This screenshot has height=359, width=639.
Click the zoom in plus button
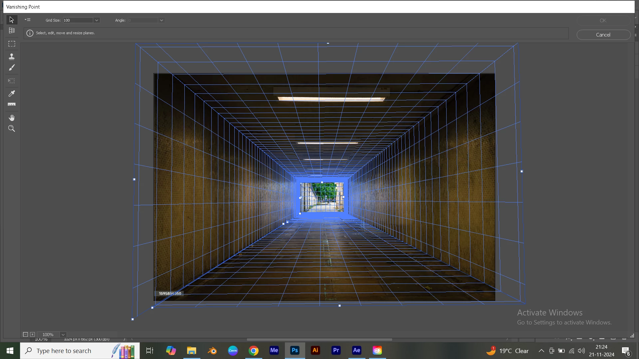point(33,335)
